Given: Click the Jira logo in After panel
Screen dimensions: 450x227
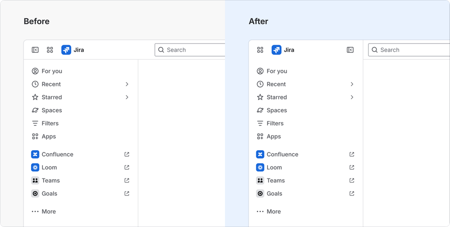Looking at the screenshot, I should pos(277,50).
